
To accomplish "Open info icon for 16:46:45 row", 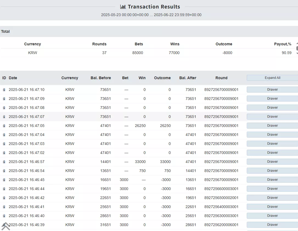I will pyautogui.click(x=4, y=180).
